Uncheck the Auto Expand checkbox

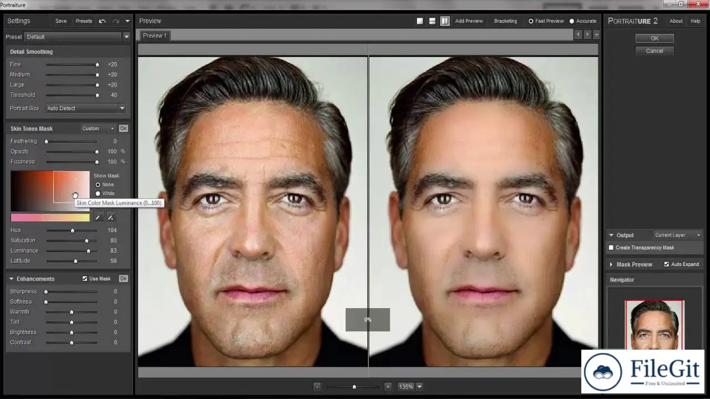667,264
